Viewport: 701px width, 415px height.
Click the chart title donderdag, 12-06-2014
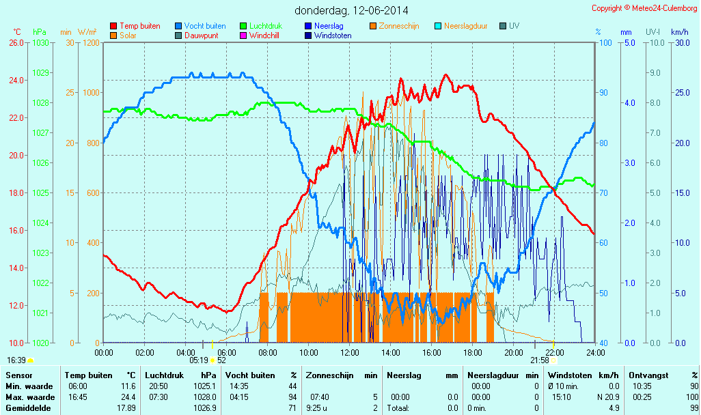coord(351,10)
